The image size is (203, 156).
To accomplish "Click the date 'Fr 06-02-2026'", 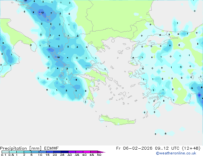I will tap(134, 148).
